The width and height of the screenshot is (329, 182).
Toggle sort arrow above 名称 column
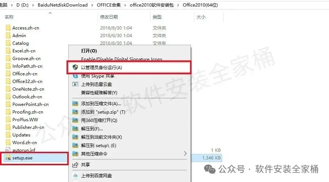coord(50,13)
